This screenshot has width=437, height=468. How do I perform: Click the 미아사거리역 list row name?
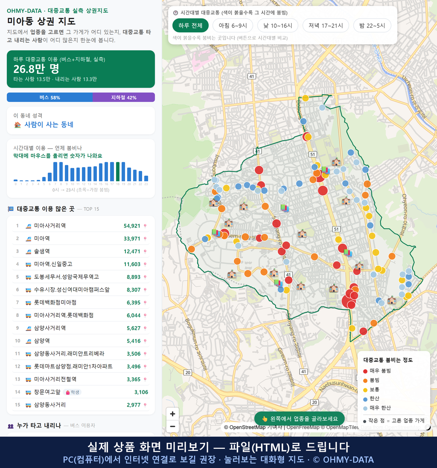coord(50,226)
